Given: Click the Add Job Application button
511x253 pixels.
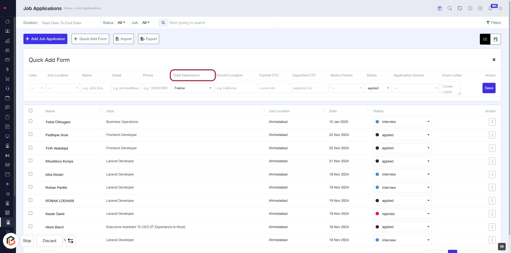Looking at the screenshot, I should [45, 39].
